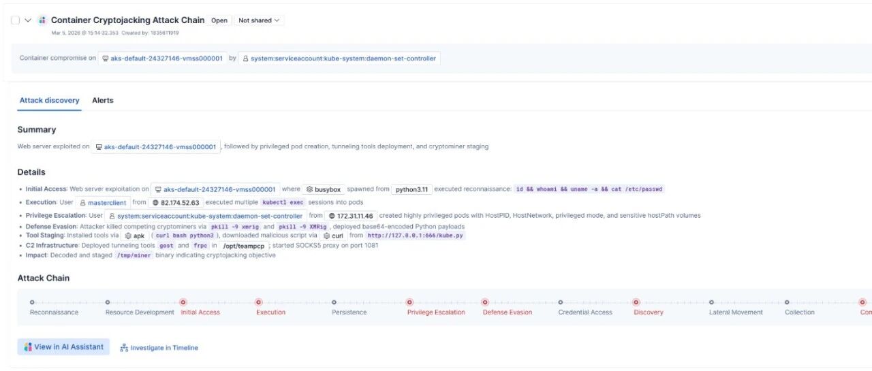Click the python3.11 process badge

pyautogui.click(x=411, y=189)
